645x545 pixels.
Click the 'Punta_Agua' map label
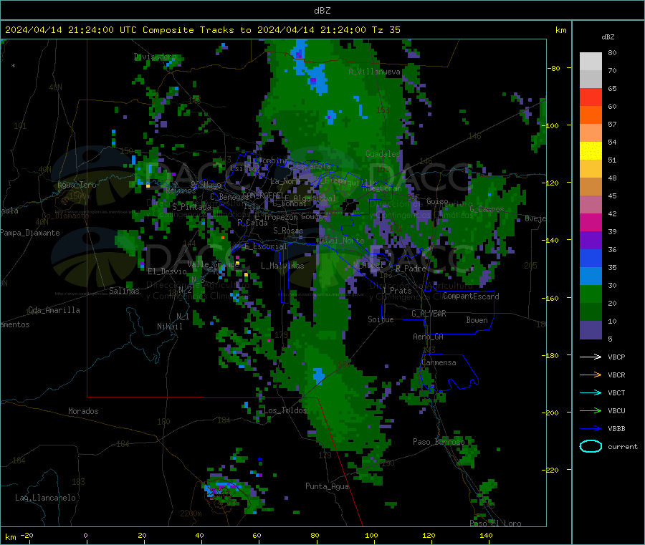coord(327,486)
